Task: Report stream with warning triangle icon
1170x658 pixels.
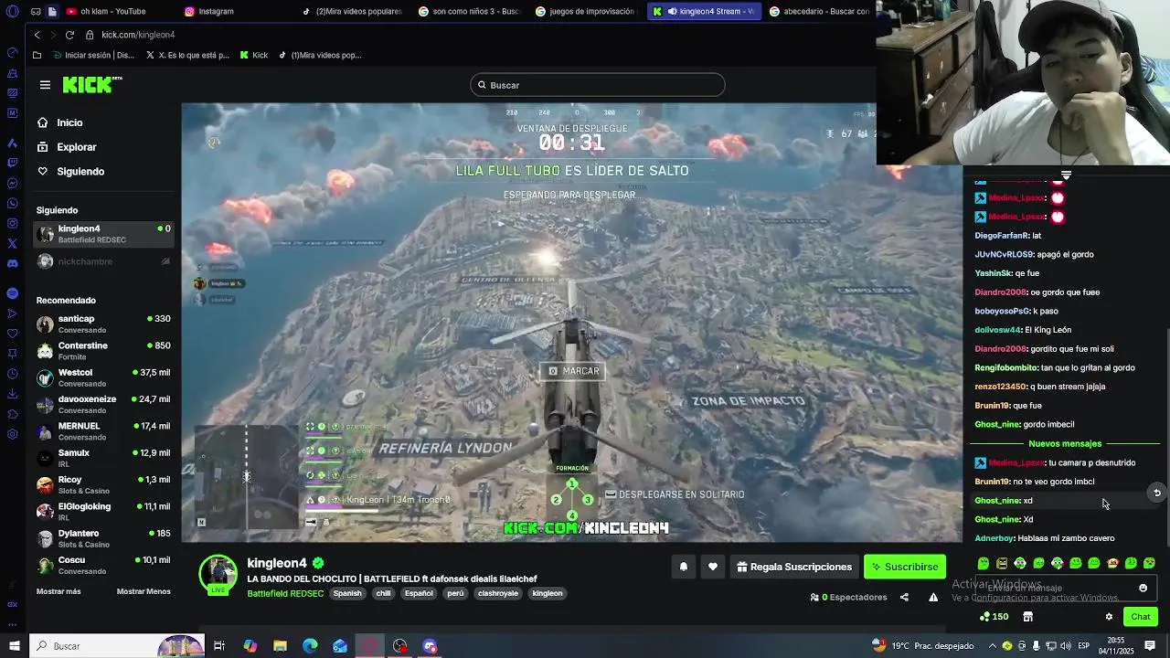Action: coord(933,597)
